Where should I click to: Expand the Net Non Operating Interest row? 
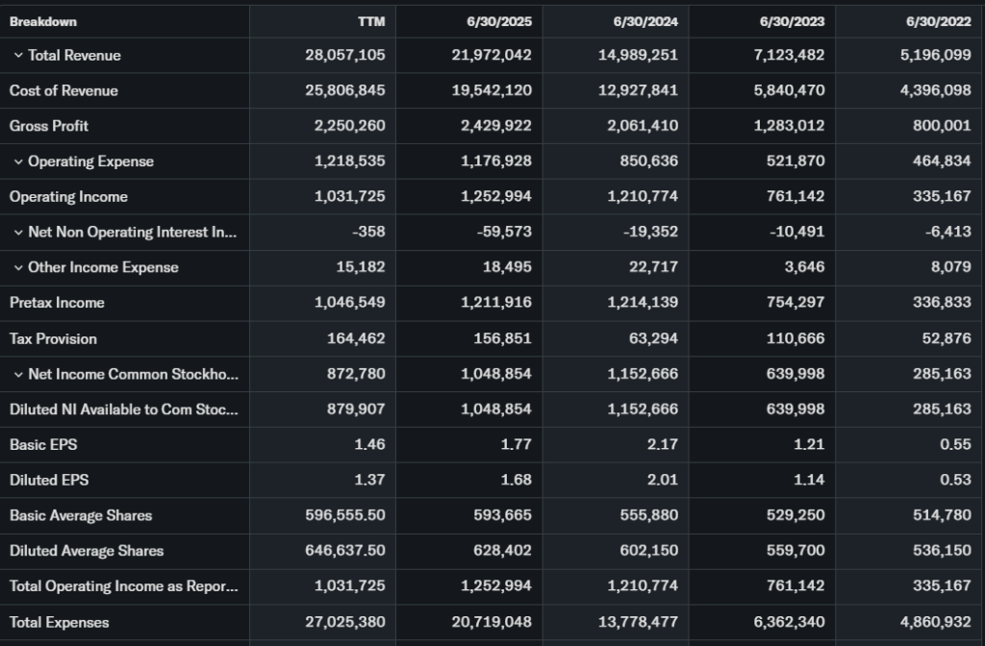(x=17, y=233)
